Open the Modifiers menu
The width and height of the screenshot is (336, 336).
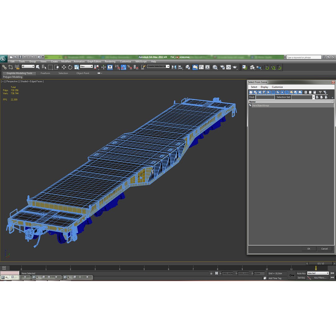(66, 62)
